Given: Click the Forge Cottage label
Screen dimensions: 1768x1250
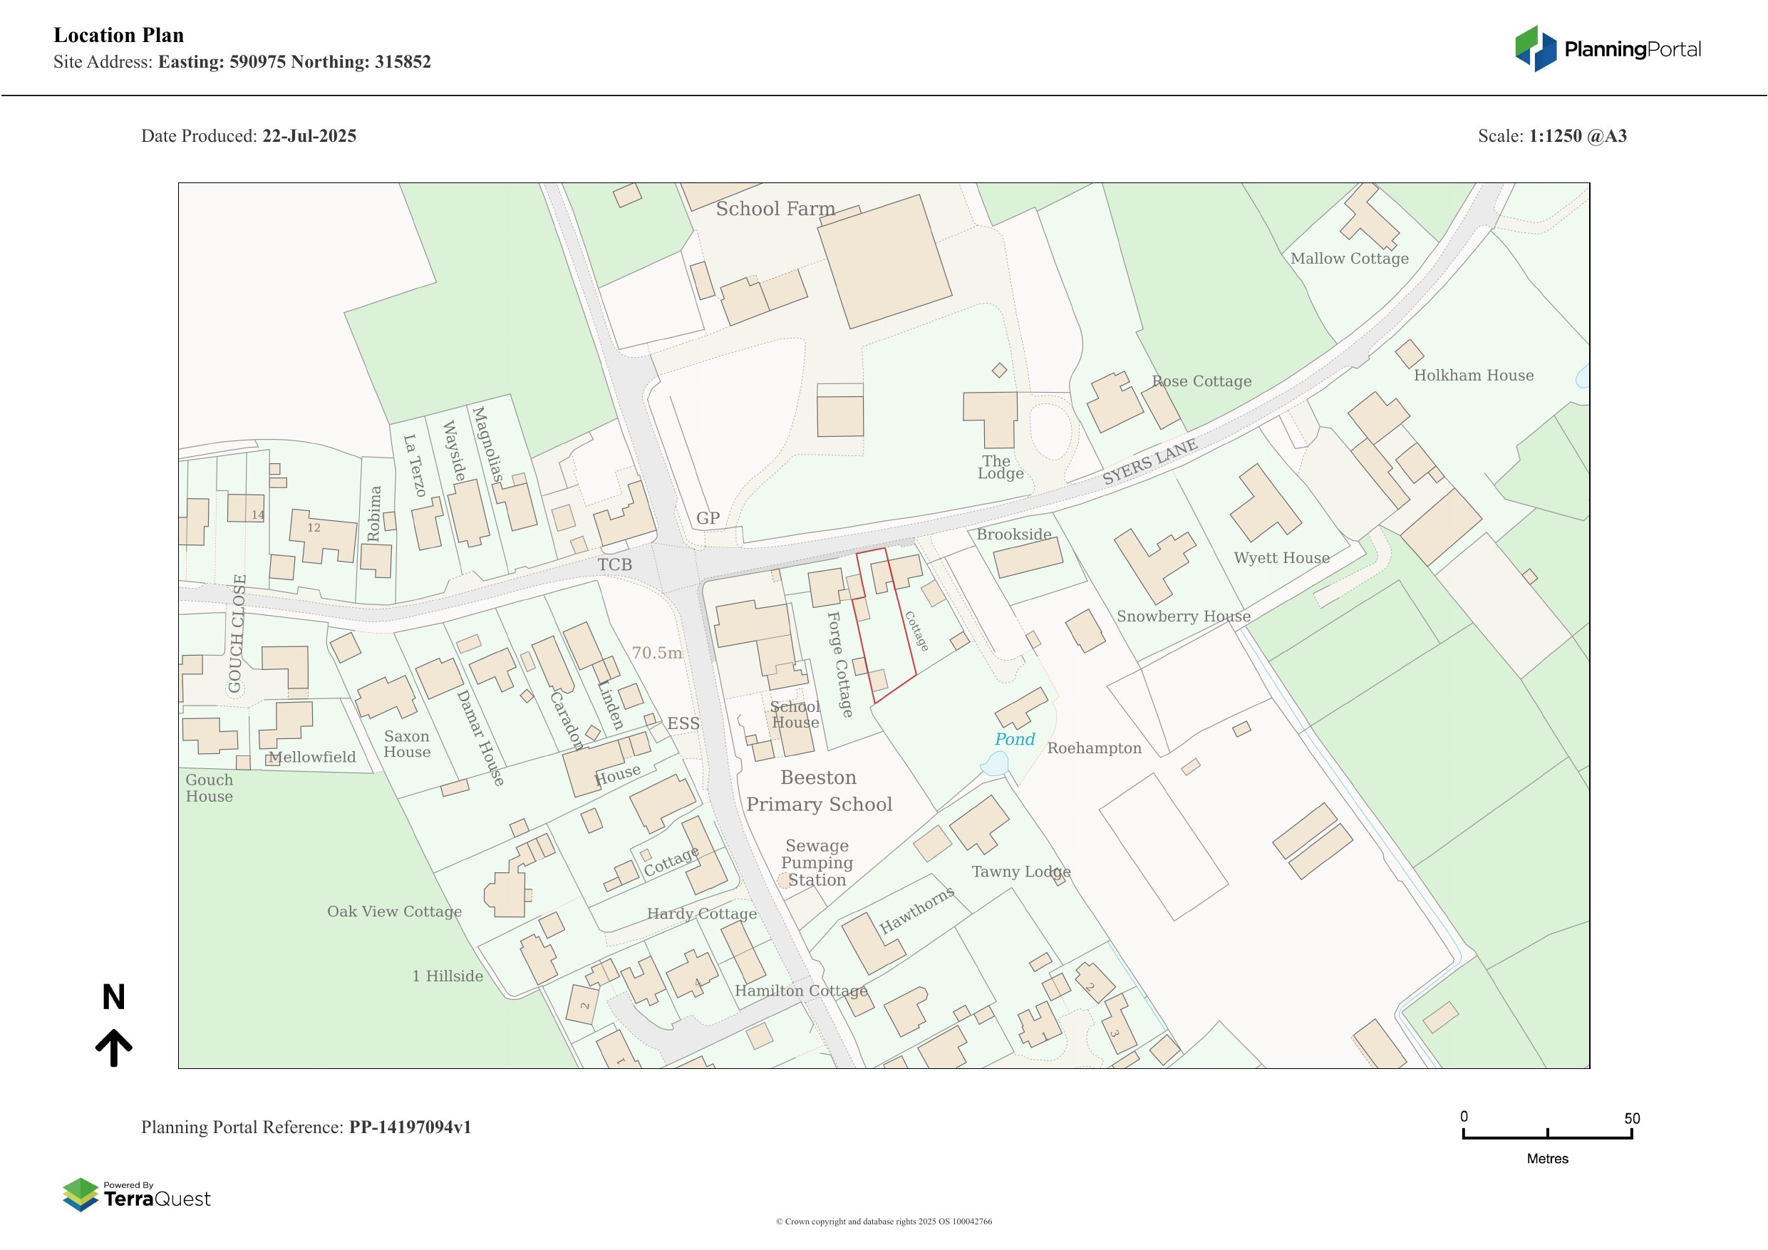Looking at the screenshot, I should (x=839, y=664).
